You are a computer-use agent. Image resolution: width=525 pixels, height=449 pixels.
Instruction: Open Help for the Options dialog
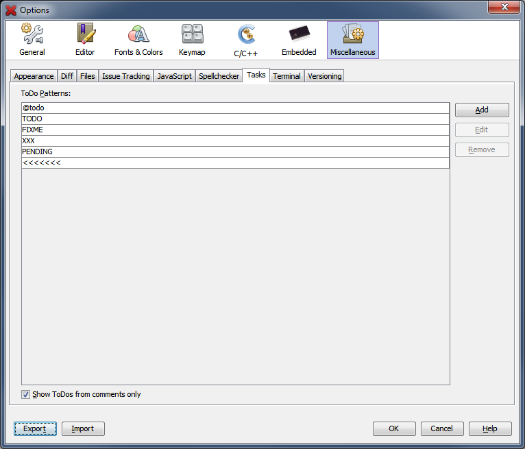pos(490,428)
